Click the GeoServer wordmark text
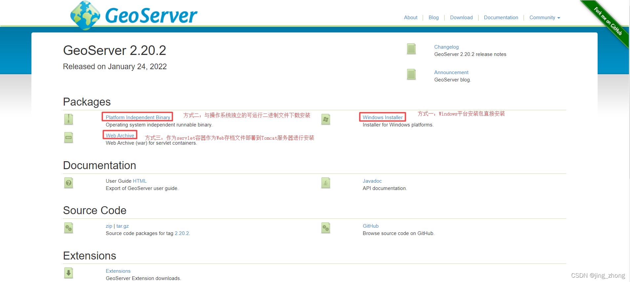 [151, 16]
